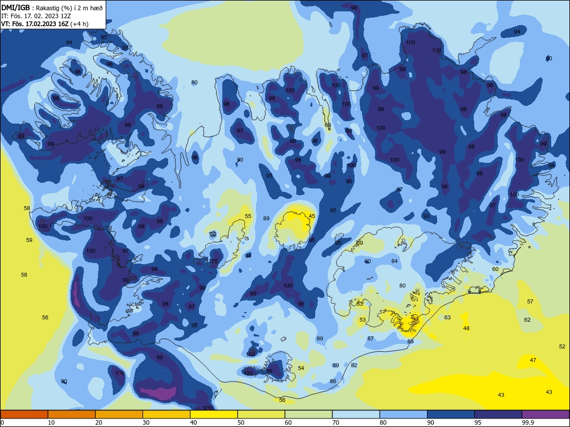Click legend tick label '30'

(146, 422)
